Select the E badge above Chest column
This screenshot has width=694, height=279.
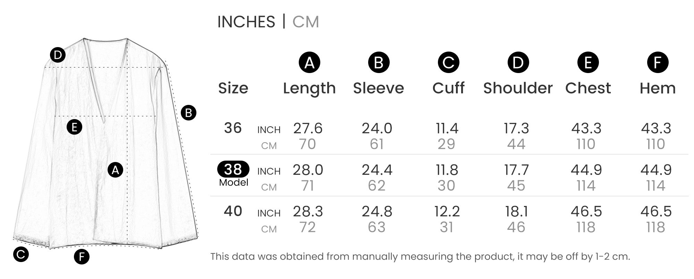tap(588, 63)
